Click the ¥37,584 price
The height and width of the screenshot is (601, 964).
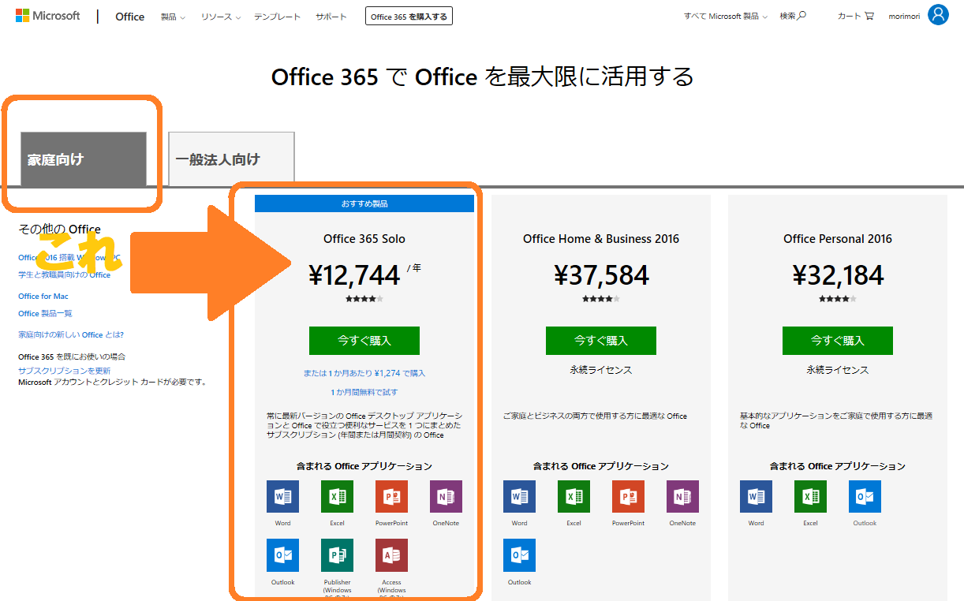coord(601,275)
